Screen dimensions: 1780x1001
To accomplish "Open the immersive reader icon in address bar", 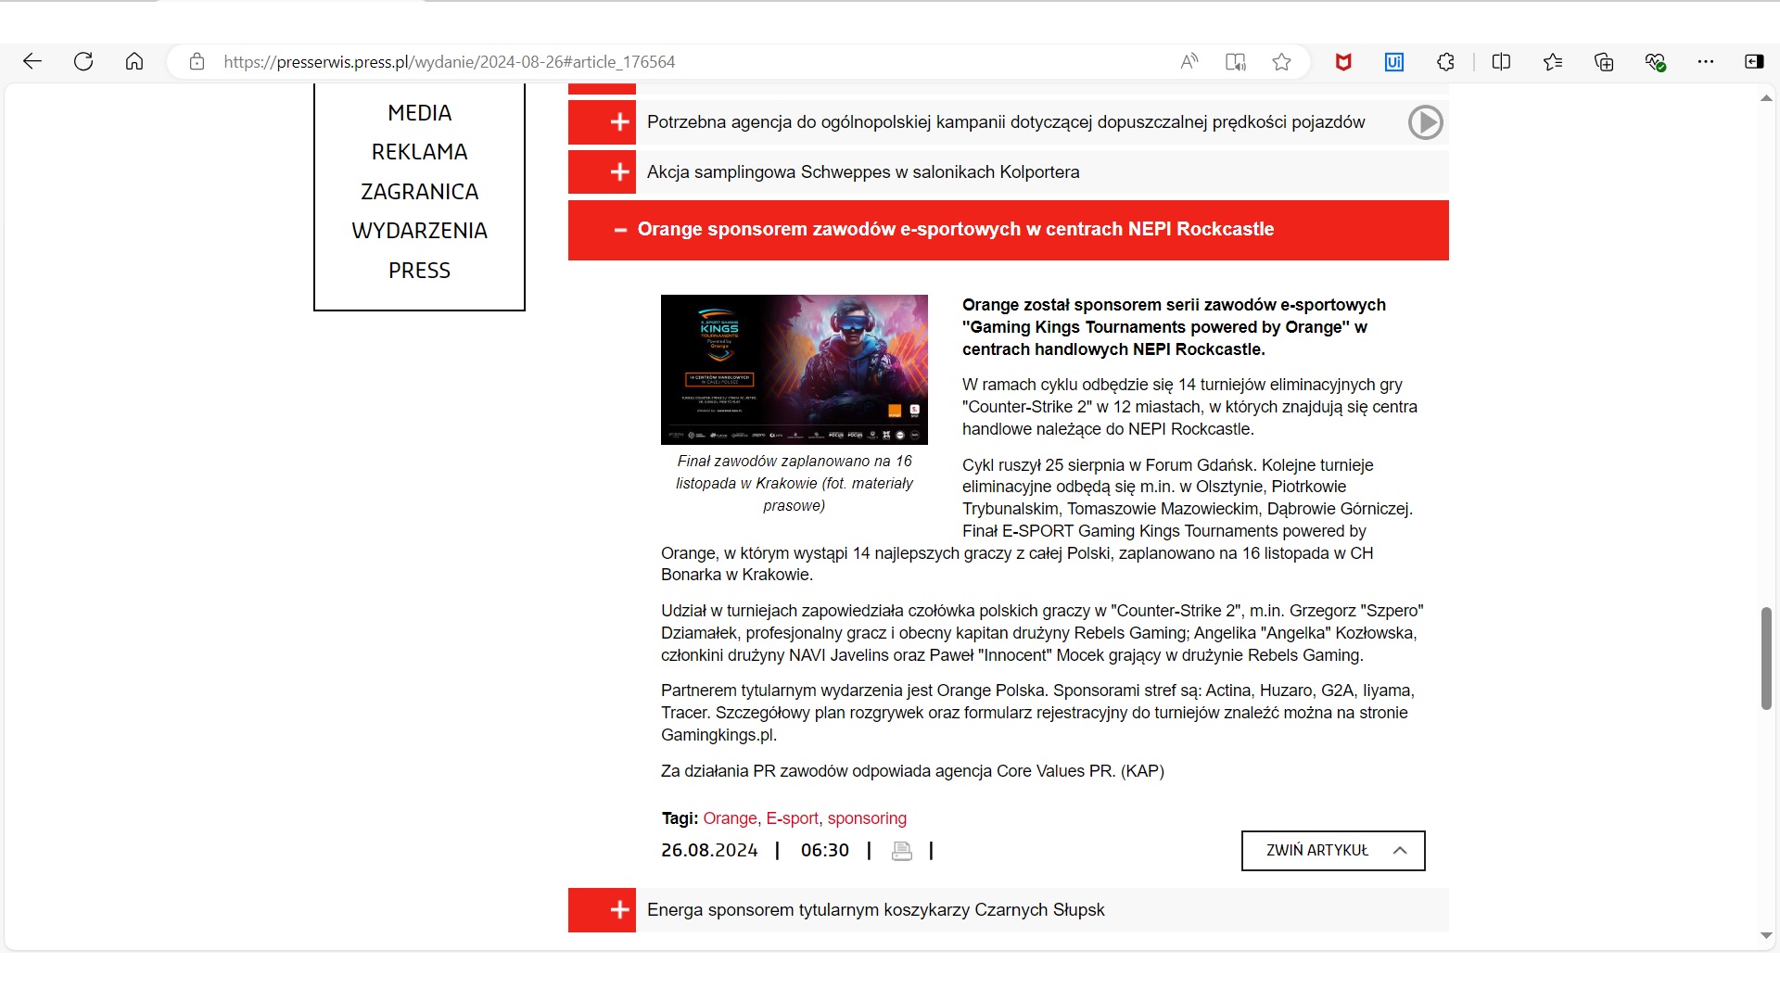I will tap(1235, 61).
